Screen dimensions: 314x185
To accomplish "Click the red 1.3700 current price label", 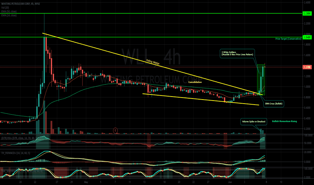I will click(x=307, y=67).
